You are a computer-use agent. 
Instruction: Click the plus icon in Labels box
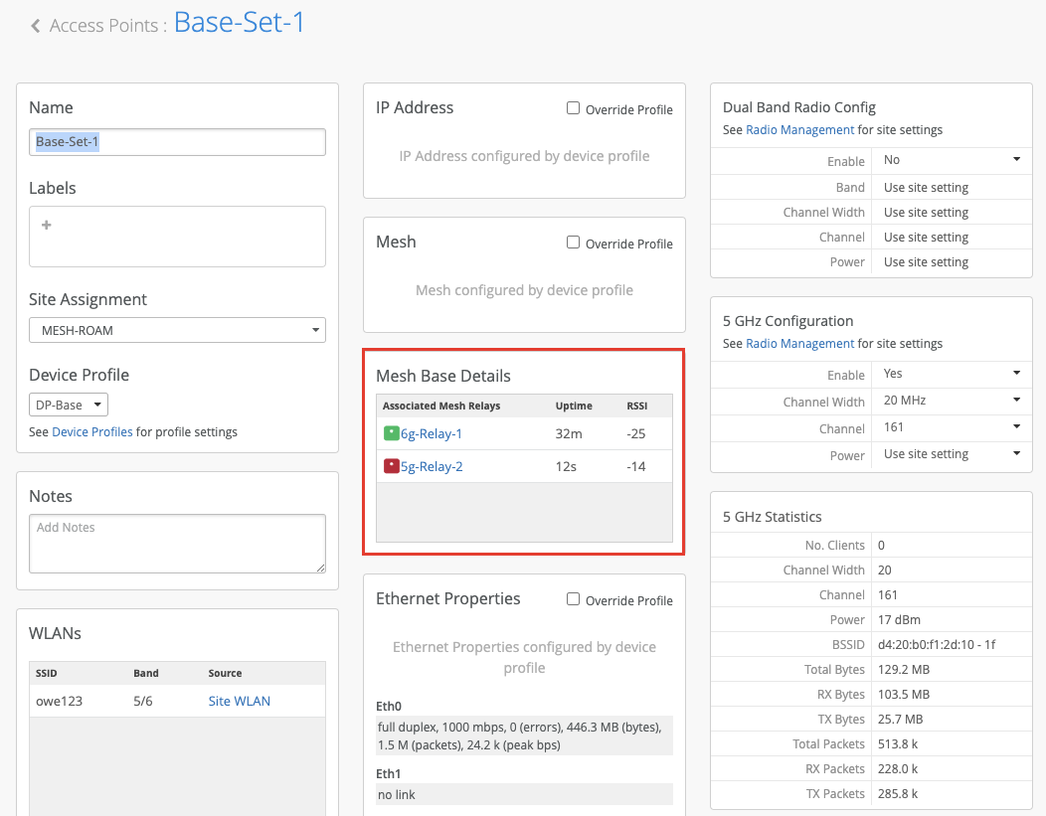[47, 226]
